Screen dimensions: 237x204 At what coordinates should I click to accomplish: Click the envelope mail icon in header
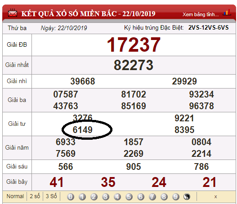point(13,13)
